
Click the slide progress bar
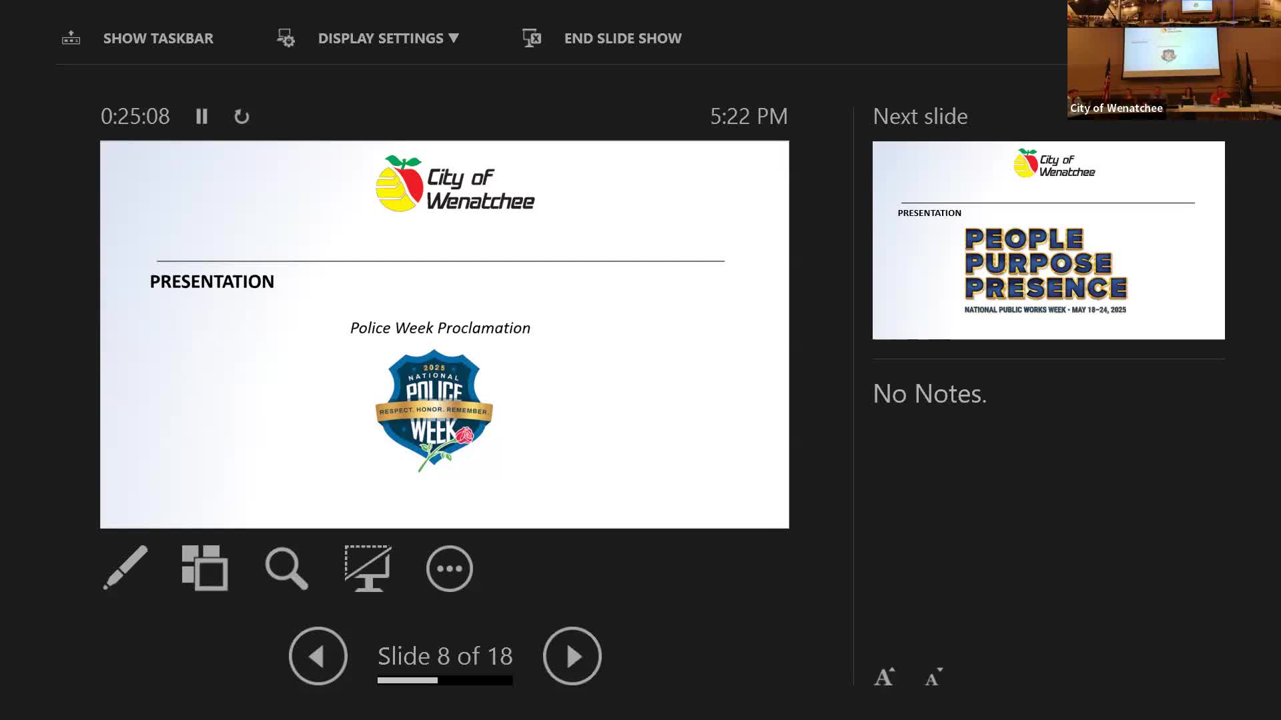click(445, 680)
